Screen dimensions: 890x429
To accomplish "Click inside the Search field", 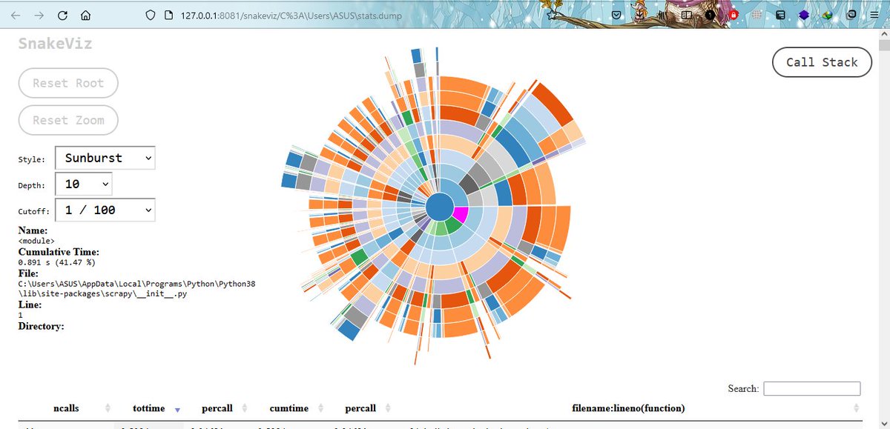I will [x=811, y=388].
